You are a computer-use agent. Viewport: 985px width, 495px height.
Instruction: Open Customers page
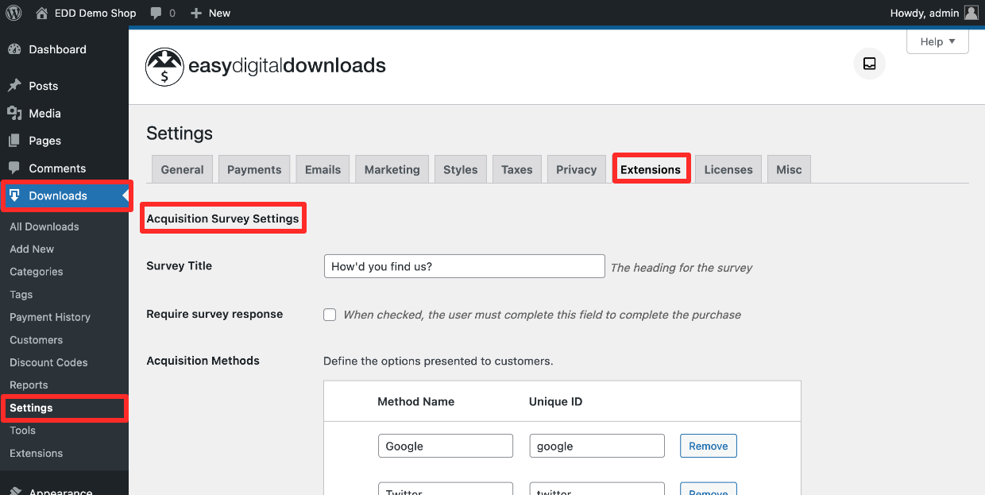tap(37, 339)
